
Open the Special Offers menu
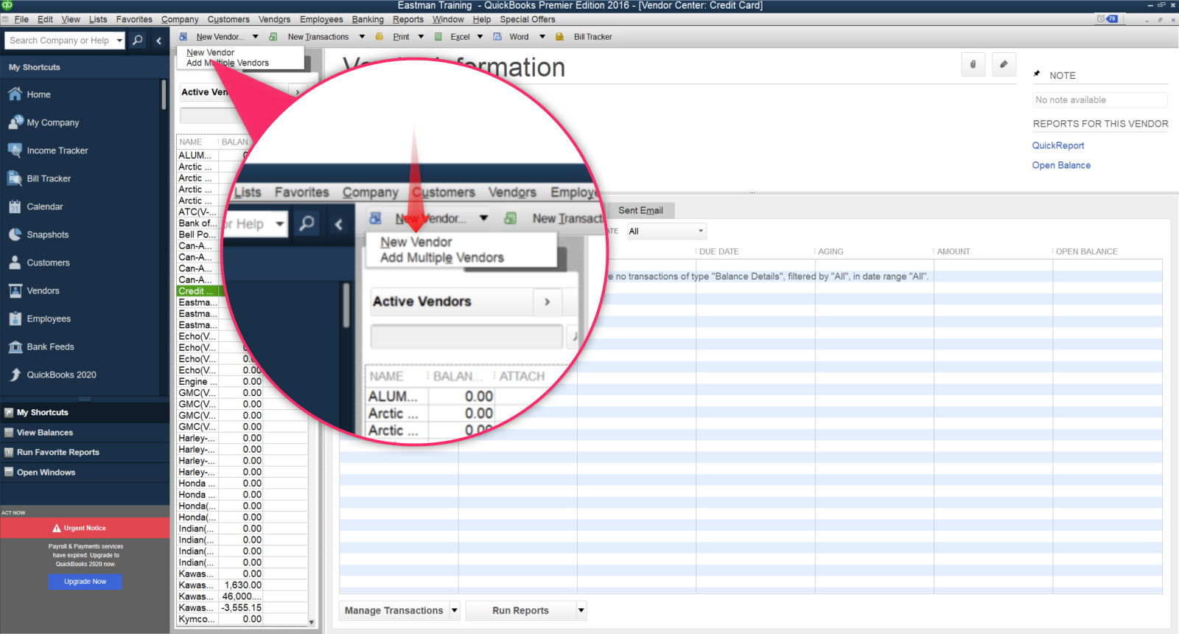point(528,19)
